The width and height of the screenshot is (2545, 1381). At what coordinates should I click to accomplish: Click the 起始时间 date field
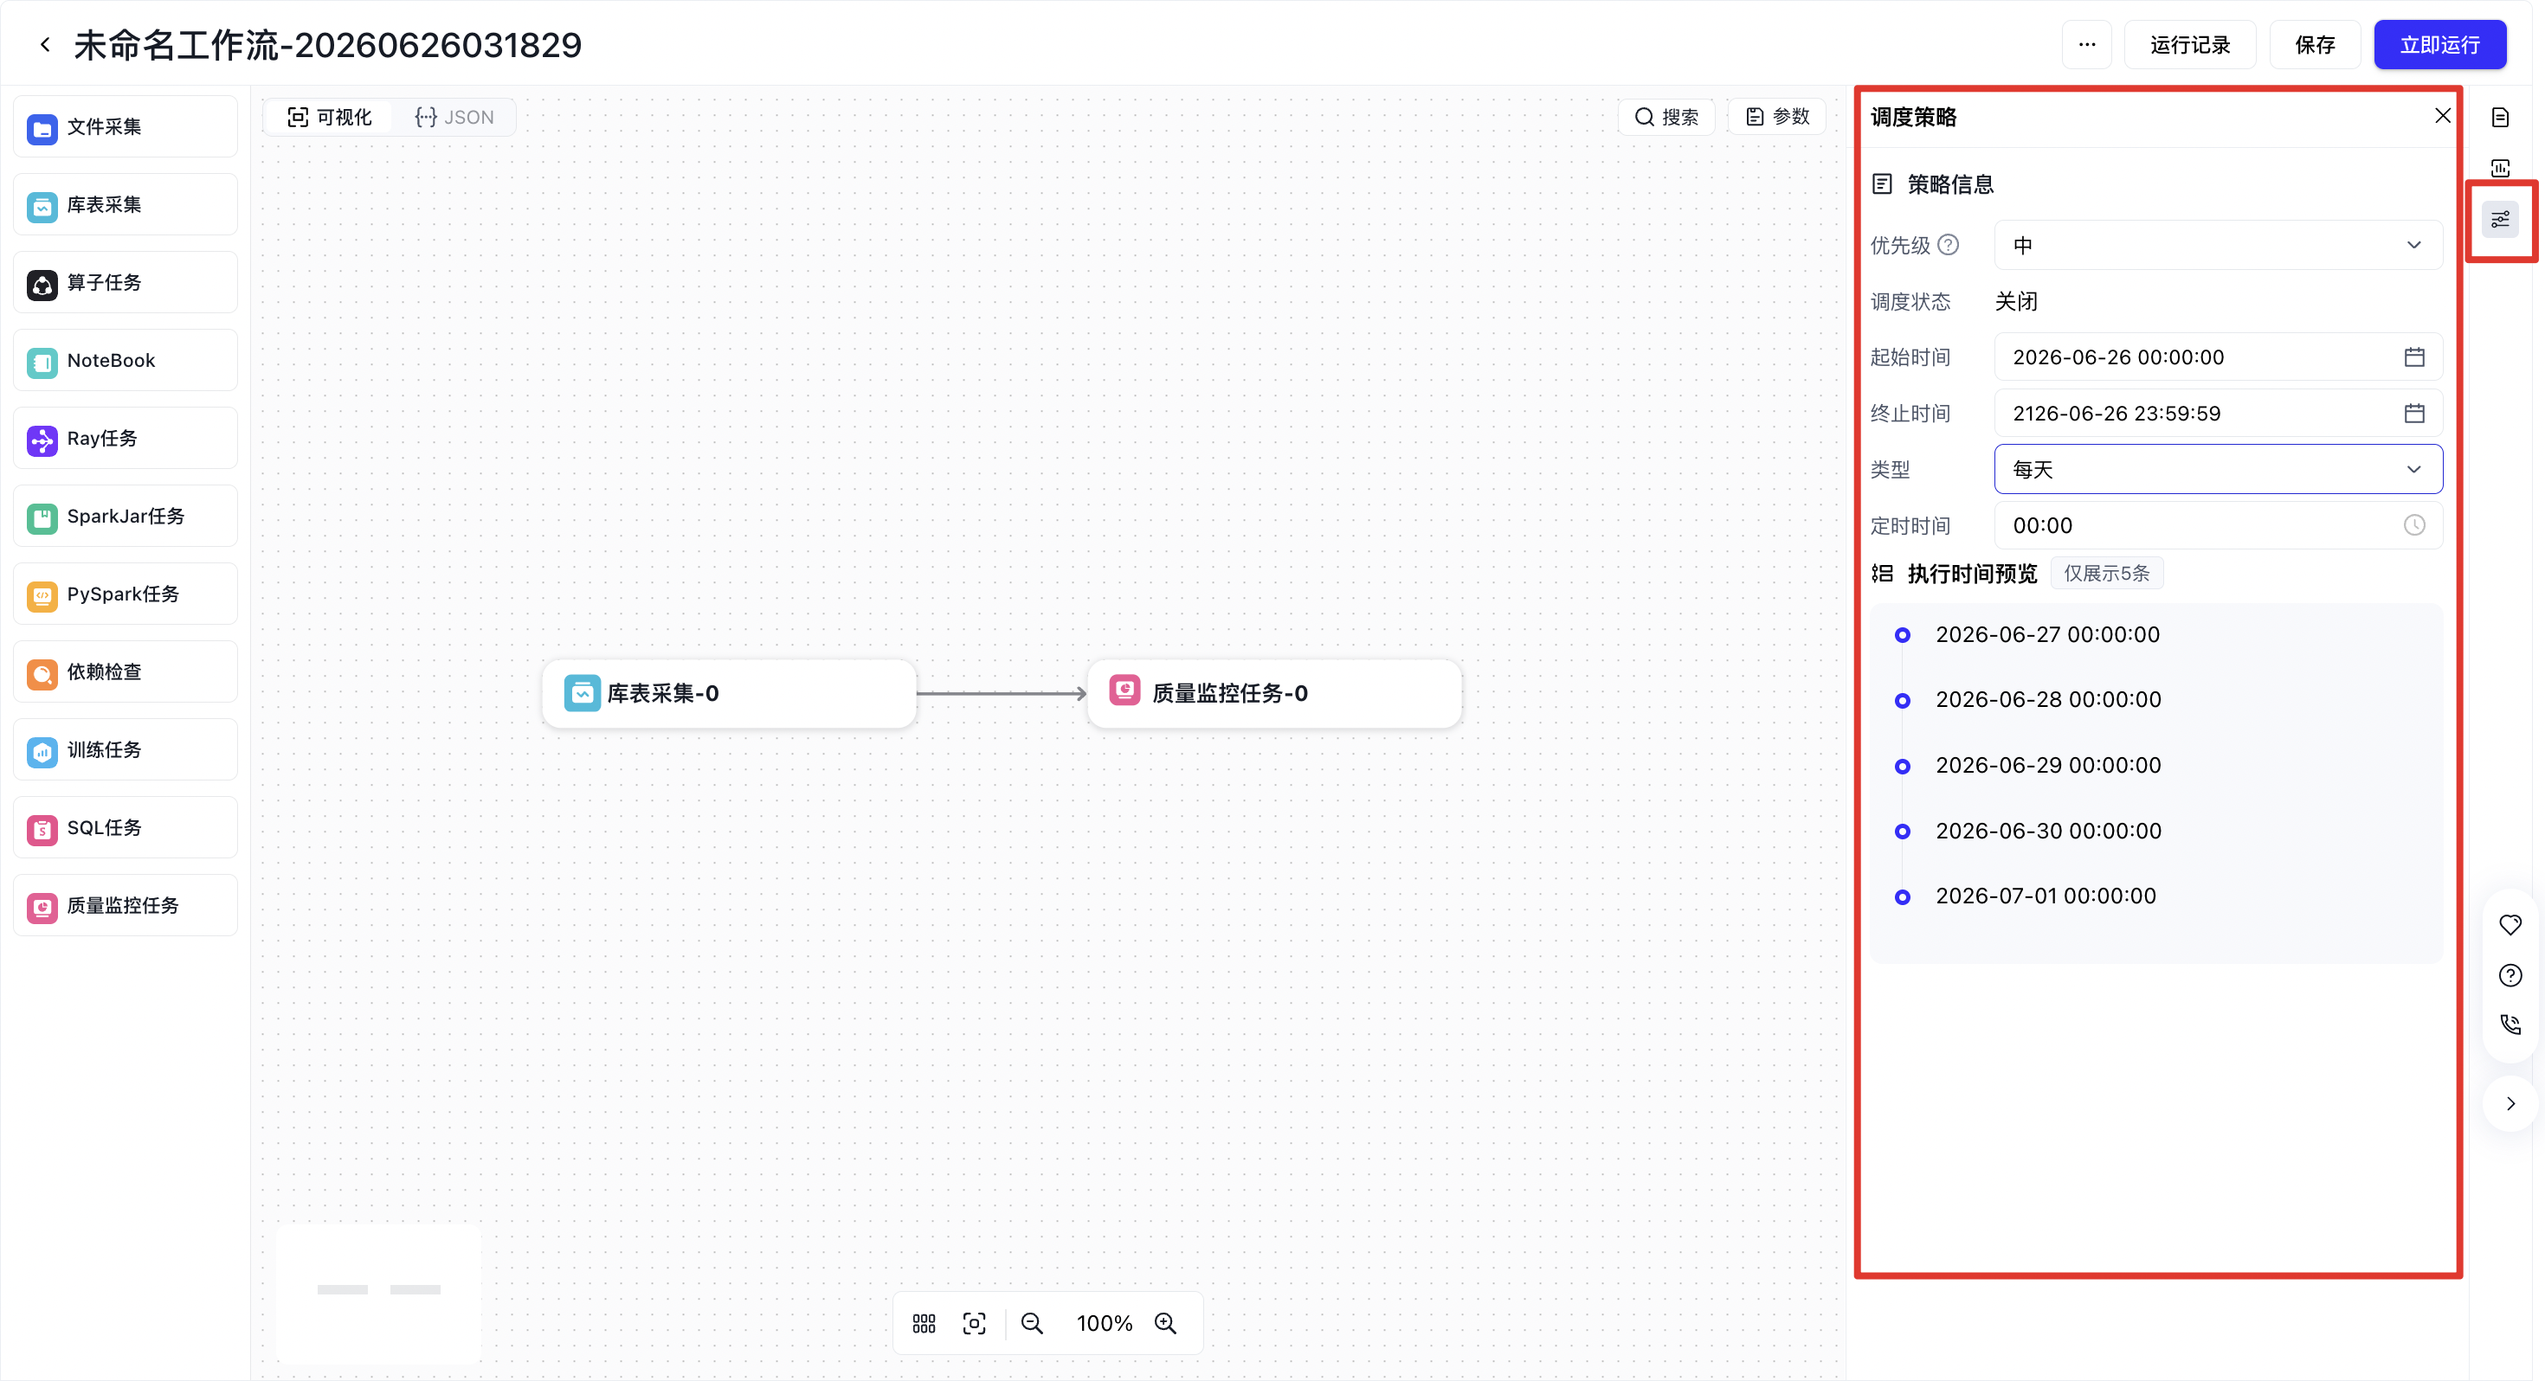2218,357
